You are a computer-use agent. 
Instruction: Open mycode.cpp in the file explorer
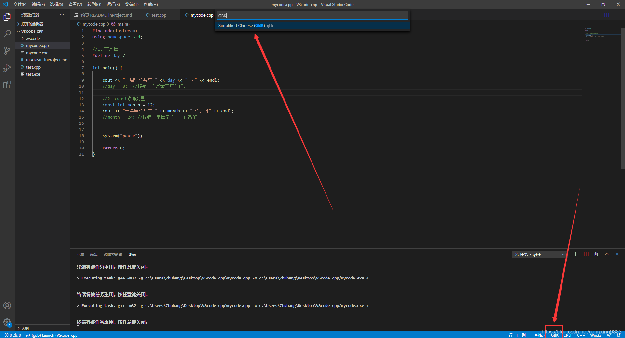(43, 45)
